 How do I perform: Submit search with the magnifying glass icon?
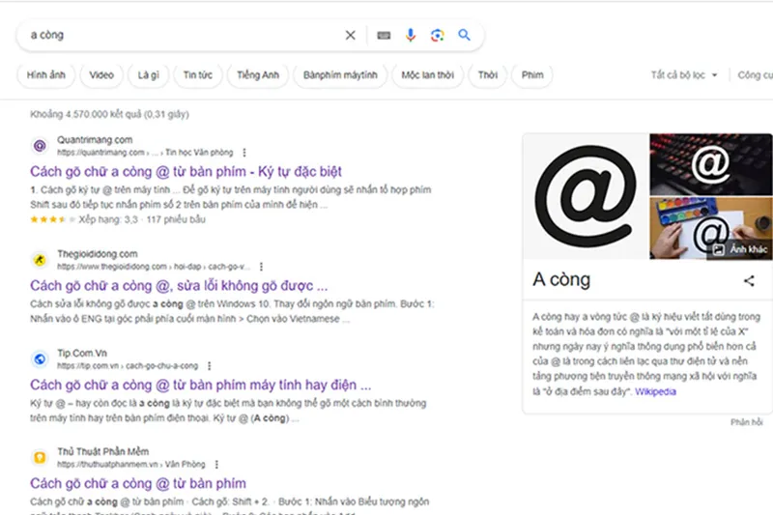pyautogui.click(x=464, y=35)
